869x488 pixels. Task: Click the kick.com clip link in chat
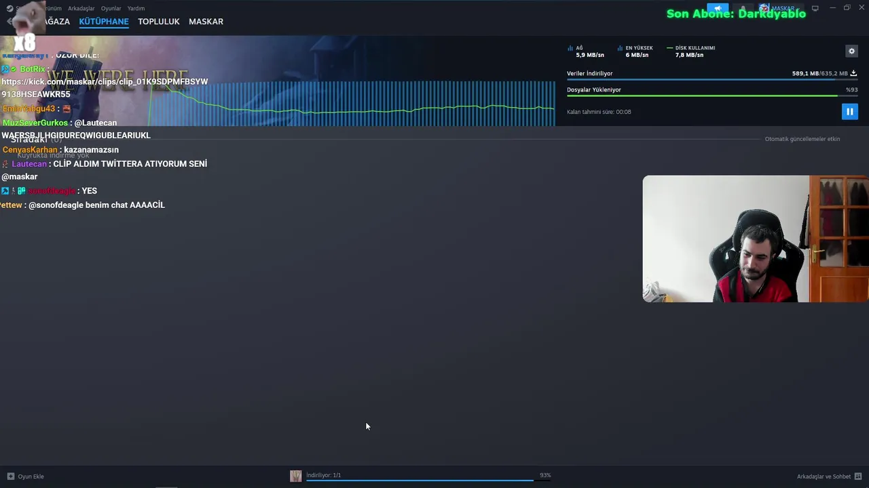point(105,87)
